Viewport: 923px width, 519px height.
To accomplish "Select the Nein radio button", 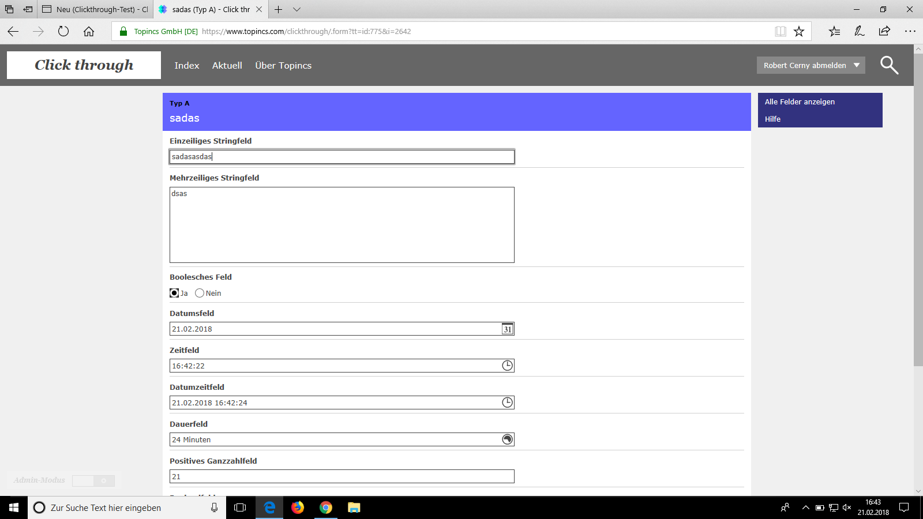I will [200, 293].
